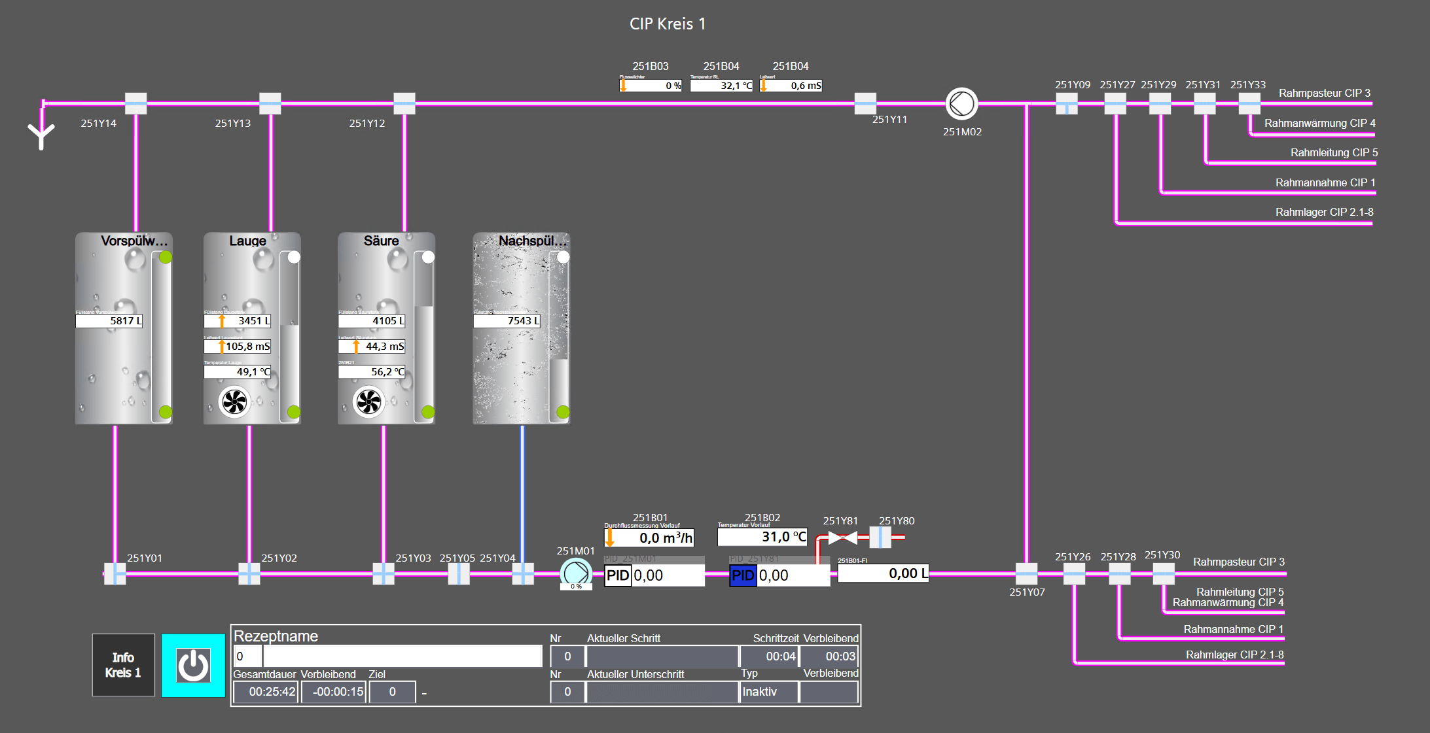Click the Rezeptname input field
Screen dimensions: 1430x733
[402, 656]
